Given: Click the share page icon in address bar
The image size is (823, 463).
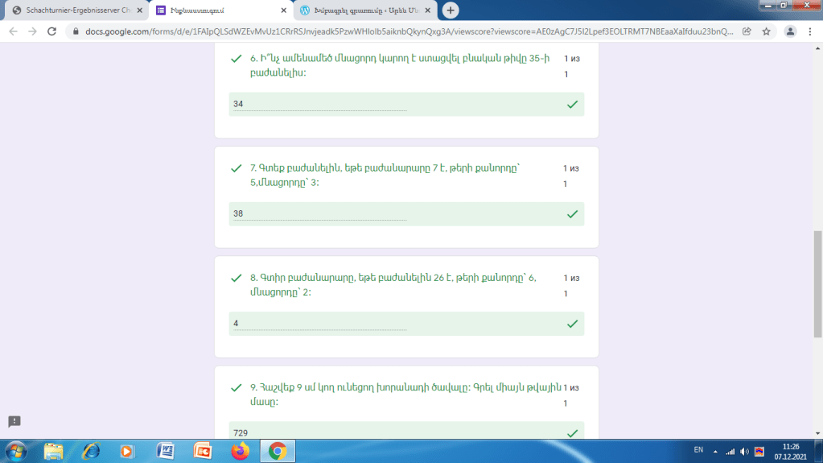Looking at the screenshot, I should [x=747, y=31].
